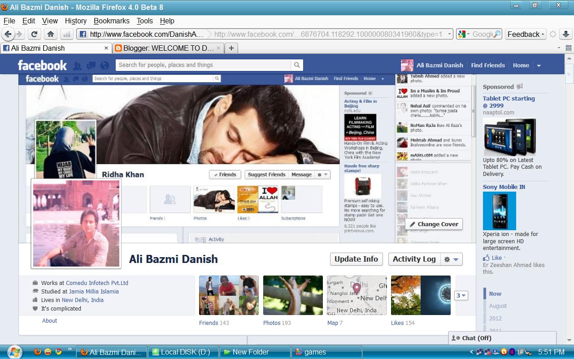This screenshot has width=574, height=359.
Task: Reload the page with the refresh icon
Action: coord(34,34)
